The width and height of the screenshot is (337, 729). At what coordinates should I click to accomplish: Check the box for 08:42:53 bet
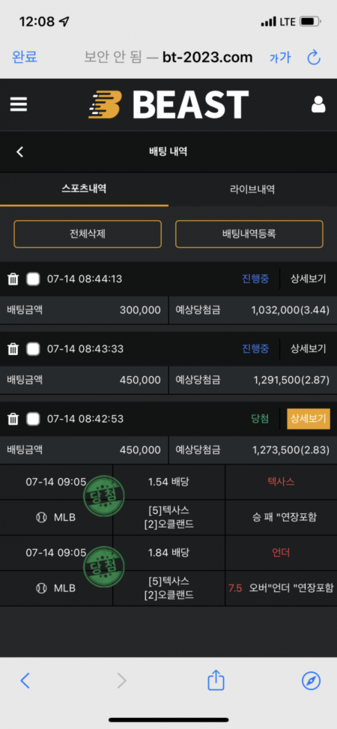[33, 419]
